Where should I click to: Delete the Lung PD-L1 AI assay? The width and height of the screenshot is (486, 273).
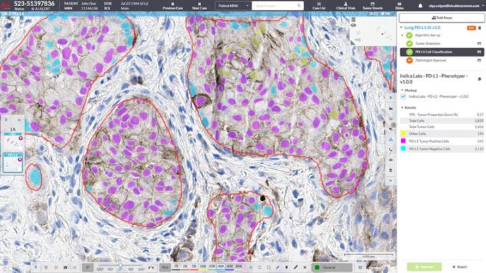(x=480, y=28)
